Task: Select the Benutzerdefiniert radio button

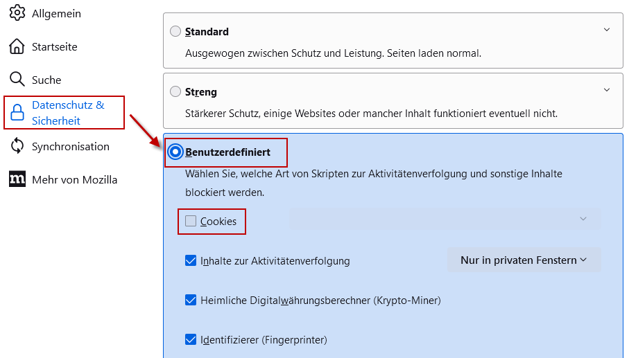Action: pos(175,152)
